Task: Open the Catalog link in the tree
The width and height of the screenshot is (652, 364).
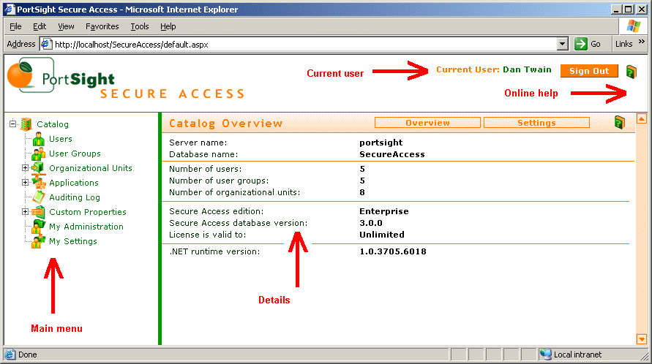Action: (x=53, y=124)
